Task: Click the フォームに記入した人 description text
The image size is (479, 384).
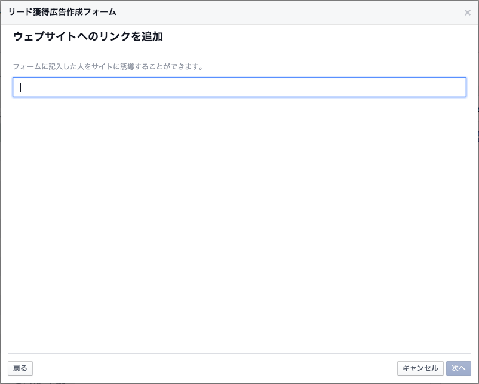Action: 108,66
